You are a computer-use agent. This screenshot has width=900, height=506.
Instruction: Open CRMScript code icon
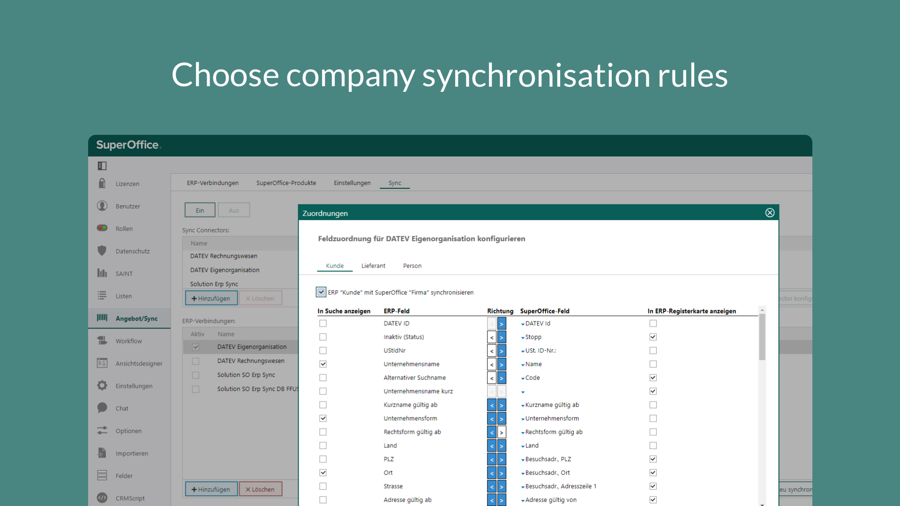[x=102, y=498]
